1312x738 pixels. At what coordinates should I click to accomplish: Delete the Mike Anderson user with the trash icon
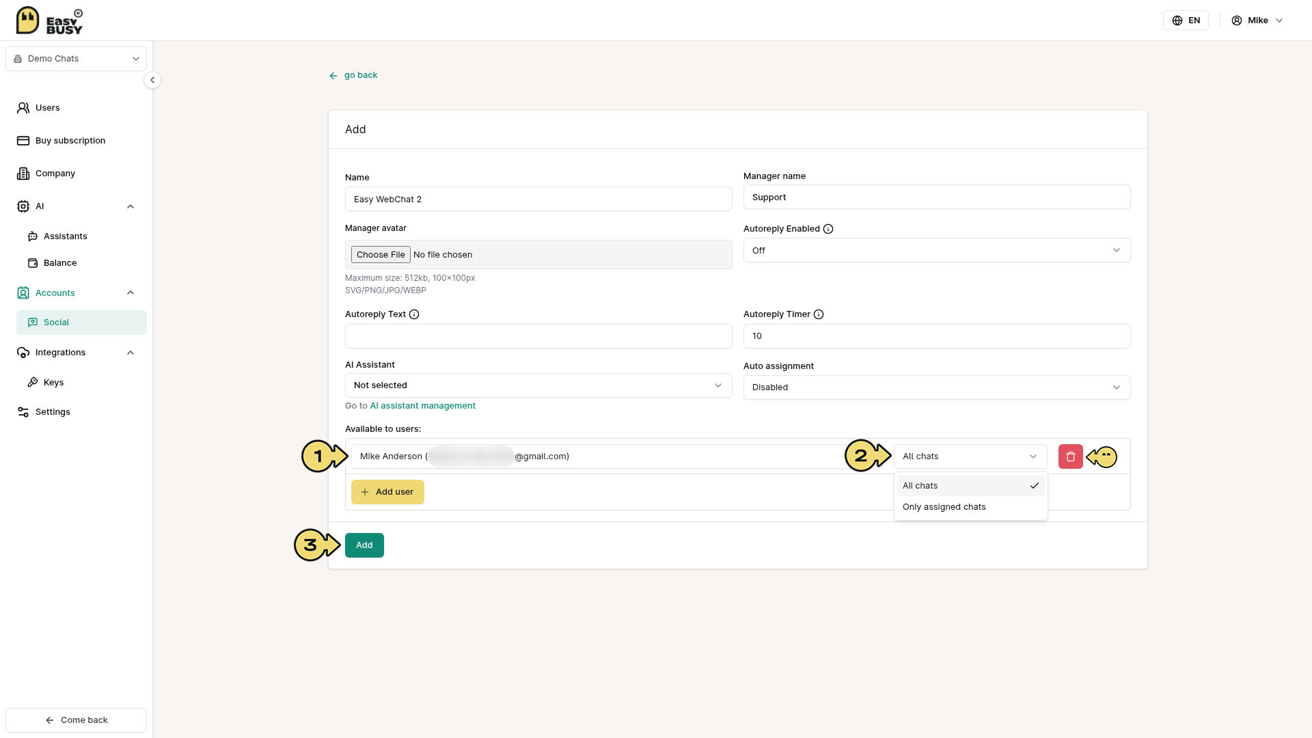click(1071, 456)
